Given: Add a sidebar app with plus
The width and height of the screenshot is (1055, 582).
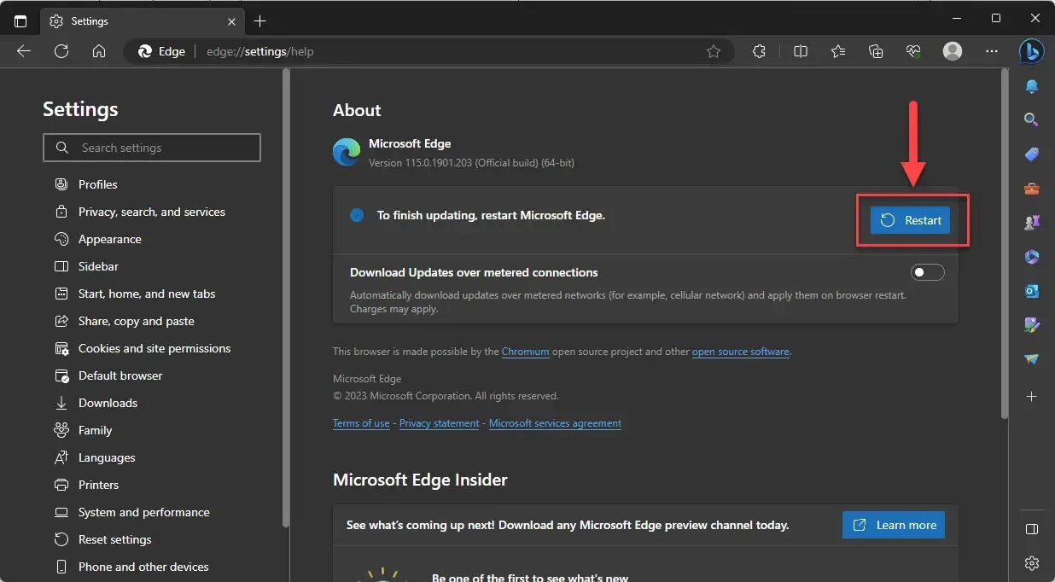Looking at the screenshot, I should click(1031, 397).
